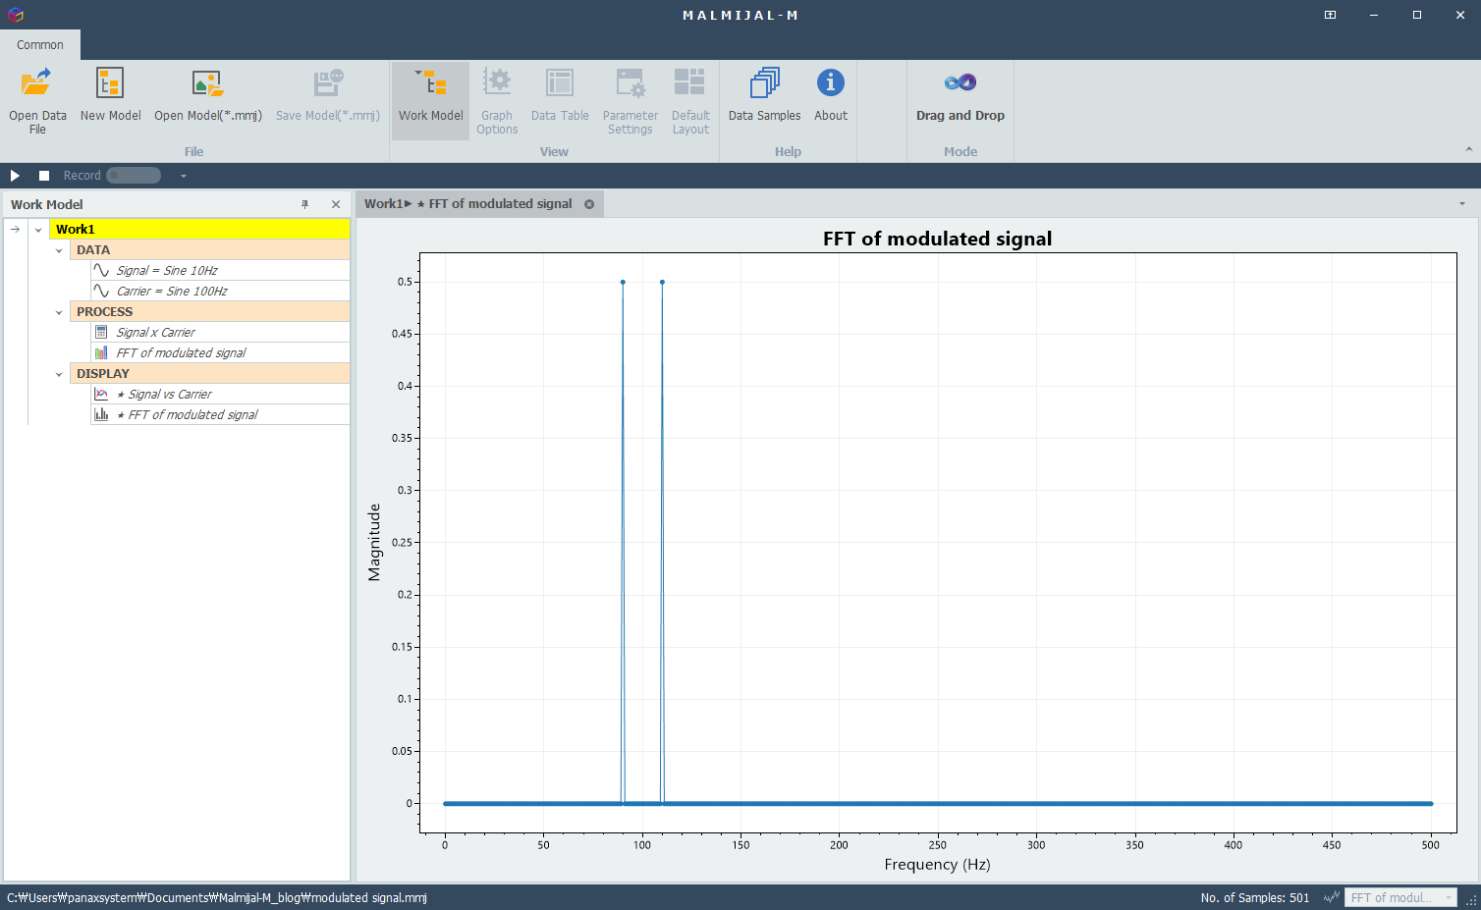Select the Signal x Carrier process
Image resolution: width=1481 pixels, height=910 pixels.
[x=220, y=332]
